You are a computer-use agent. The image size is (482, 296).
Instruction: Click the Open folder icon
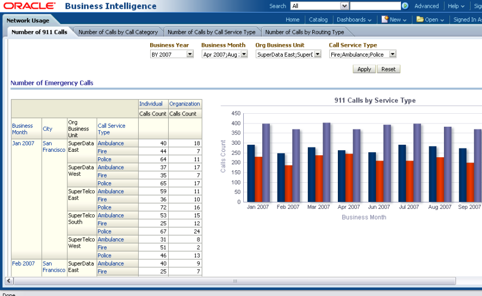pyautogui.click(x=420, y=20)
